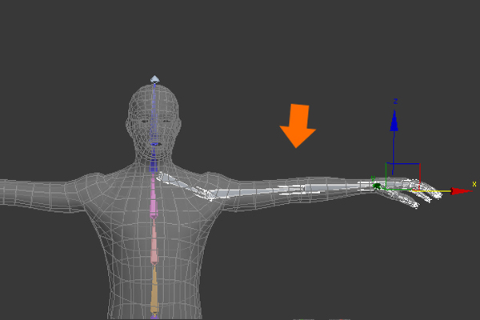Select the diamond-shaped head nub above the head
Screen dimensions: 480x320
[x=155, y=79]
